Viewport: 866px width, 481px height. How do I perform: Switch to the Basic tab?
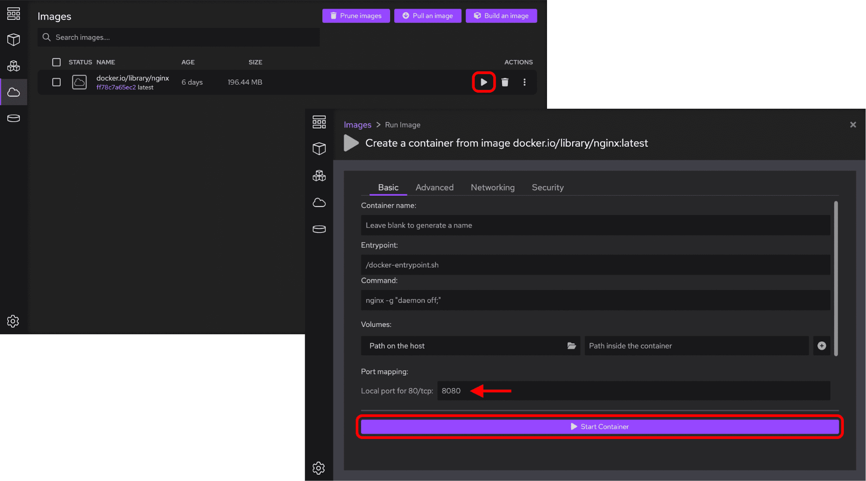point(388,187)
